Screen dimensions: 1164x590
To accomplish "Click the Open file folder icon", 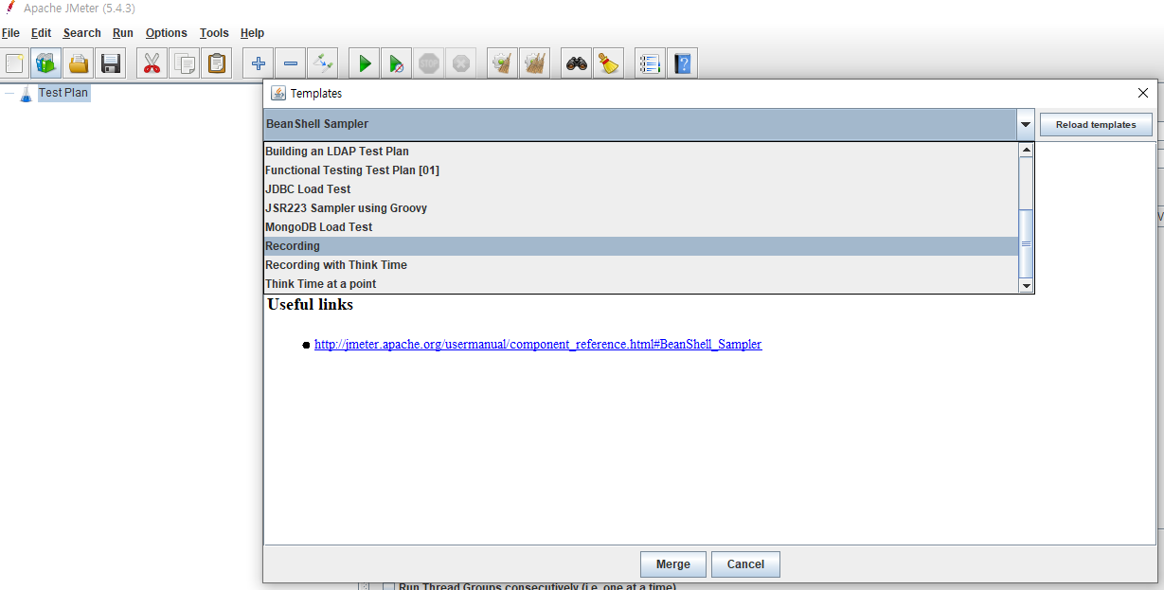I will [79, 63].
